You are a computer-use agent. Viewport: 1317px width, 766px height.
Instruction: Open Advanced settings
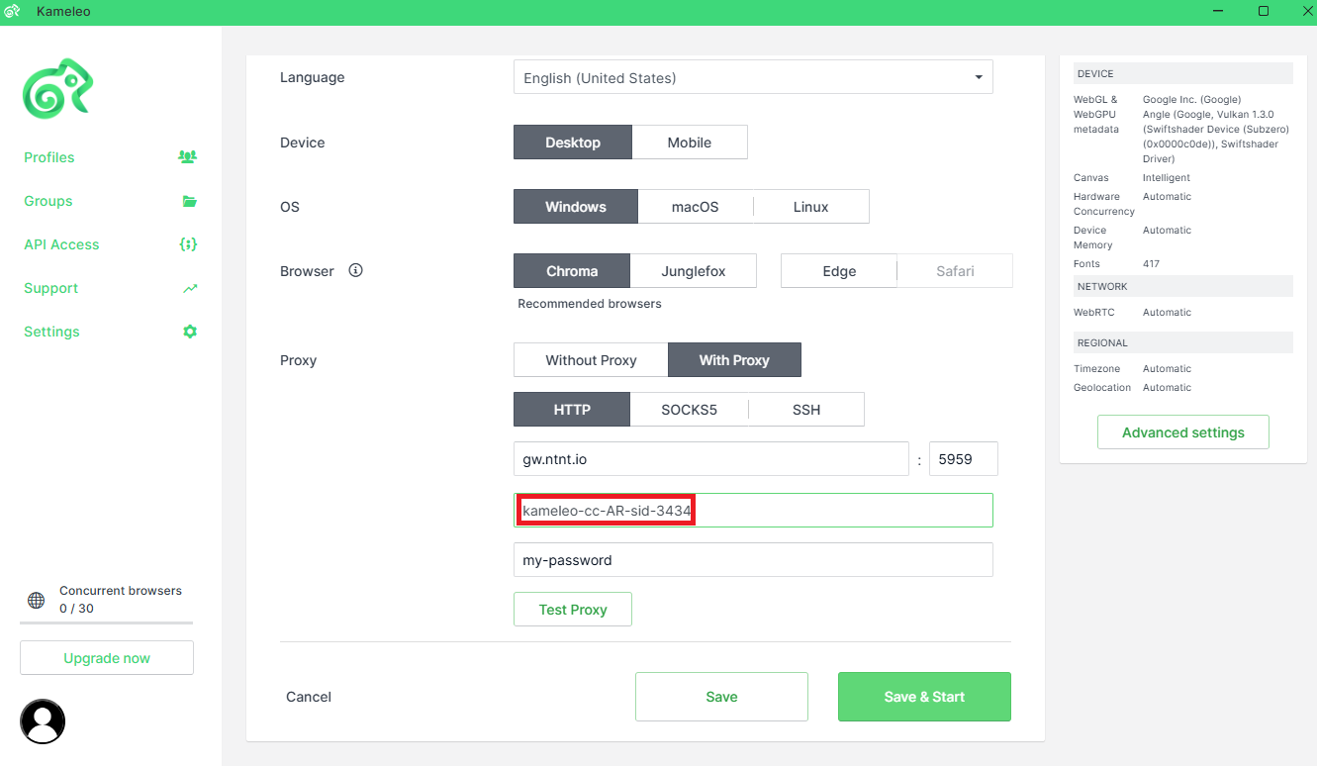[x=1182, y=432]
